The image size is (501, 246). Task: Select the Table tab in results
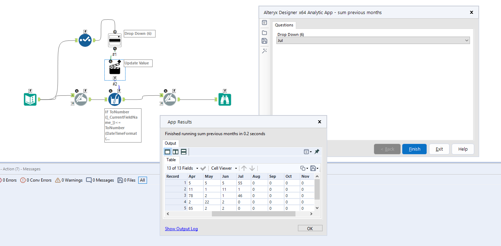click(171, 160)
